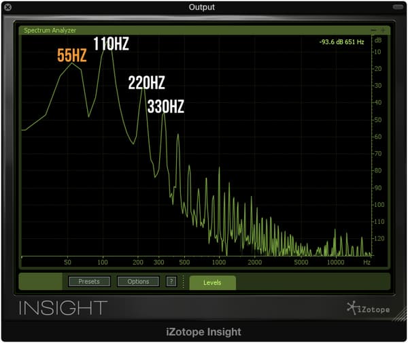The height and width of the screenshot is (343, 408).
Task: Open the Presets menu
Action: 89,281
